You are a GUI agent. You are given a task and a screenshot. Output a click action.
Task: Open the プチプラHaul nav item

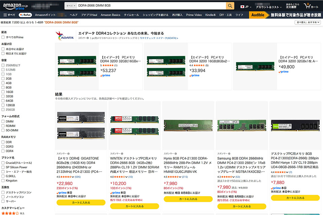pos(89,15)
